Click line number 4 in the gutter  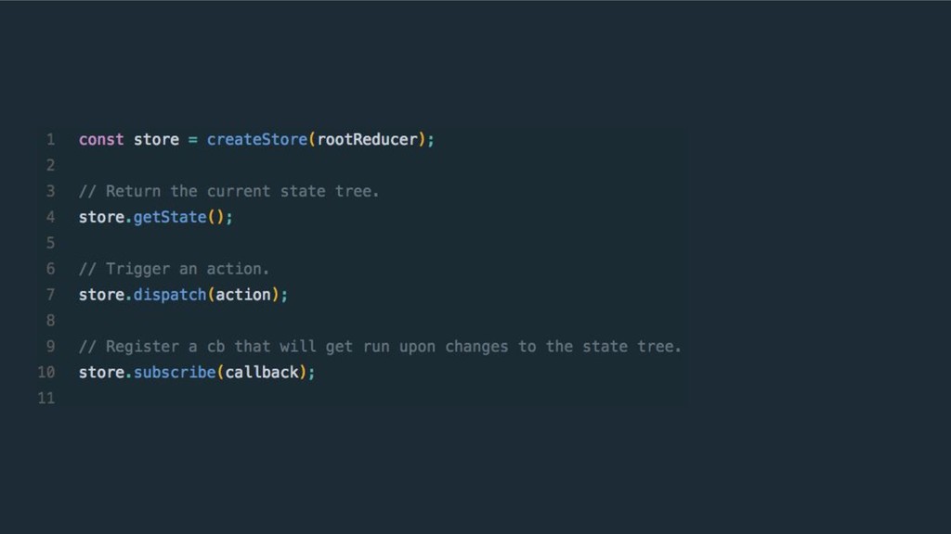coord(50,217)
